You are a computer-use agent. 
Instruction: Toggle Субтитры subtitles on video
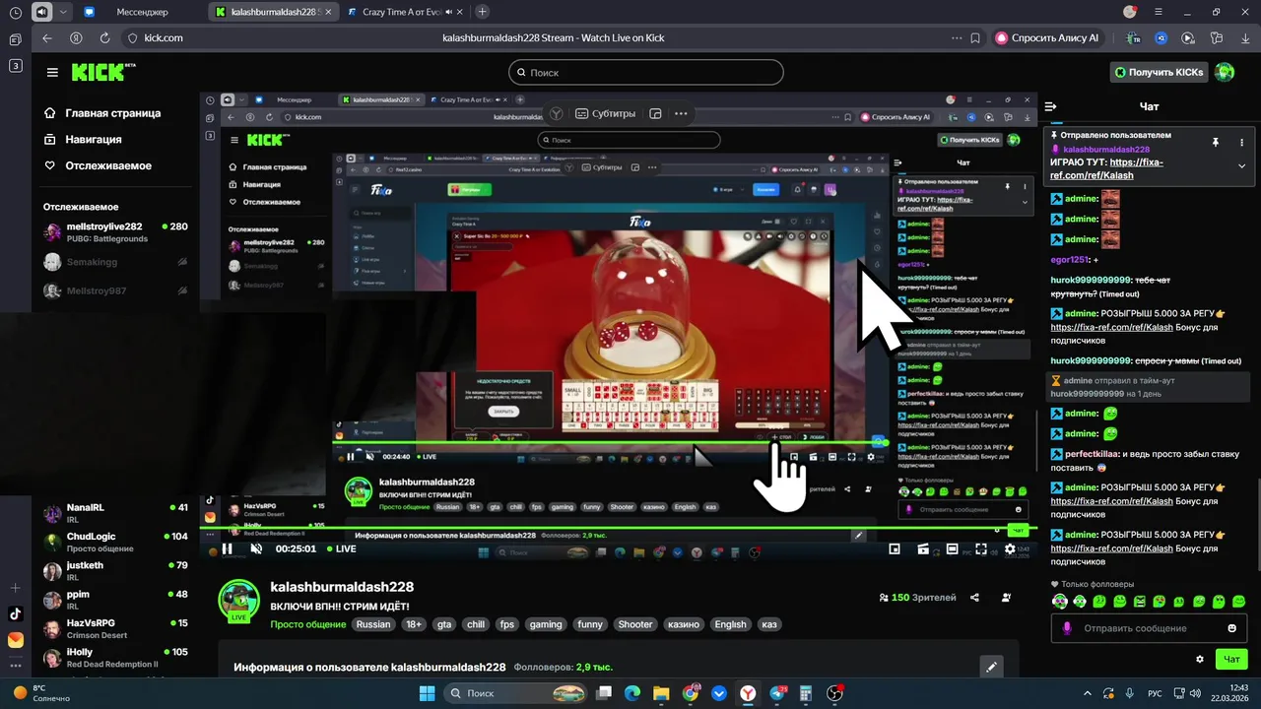coord(605,113)
